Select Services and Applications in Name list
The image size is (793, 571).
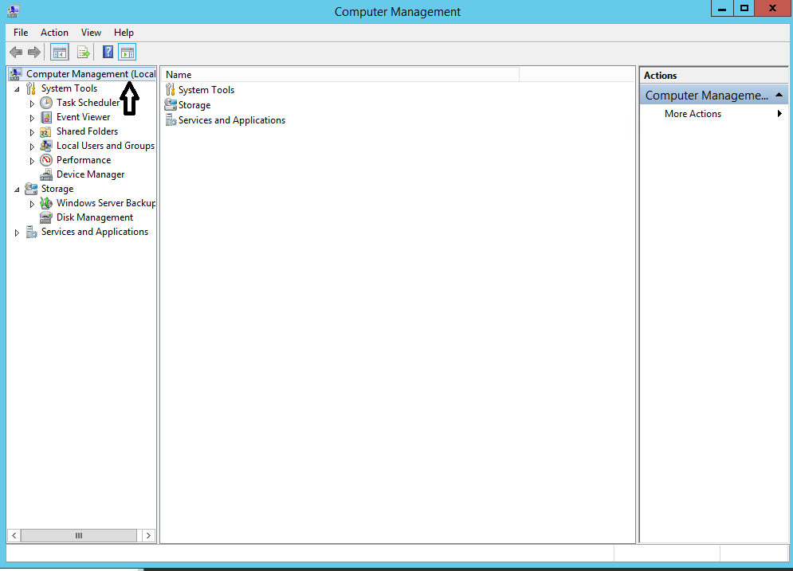(x=232, y=120)
